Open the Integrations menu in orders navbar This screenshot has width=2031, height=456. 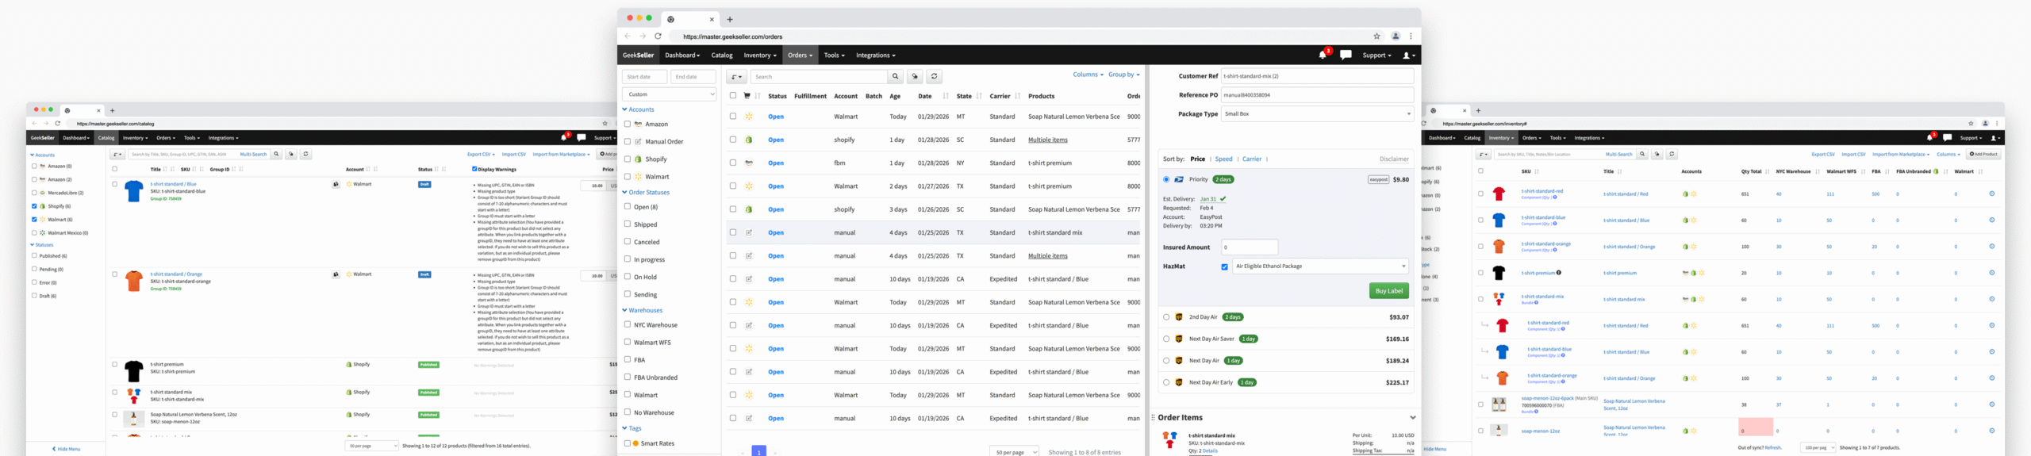[875, 56]
